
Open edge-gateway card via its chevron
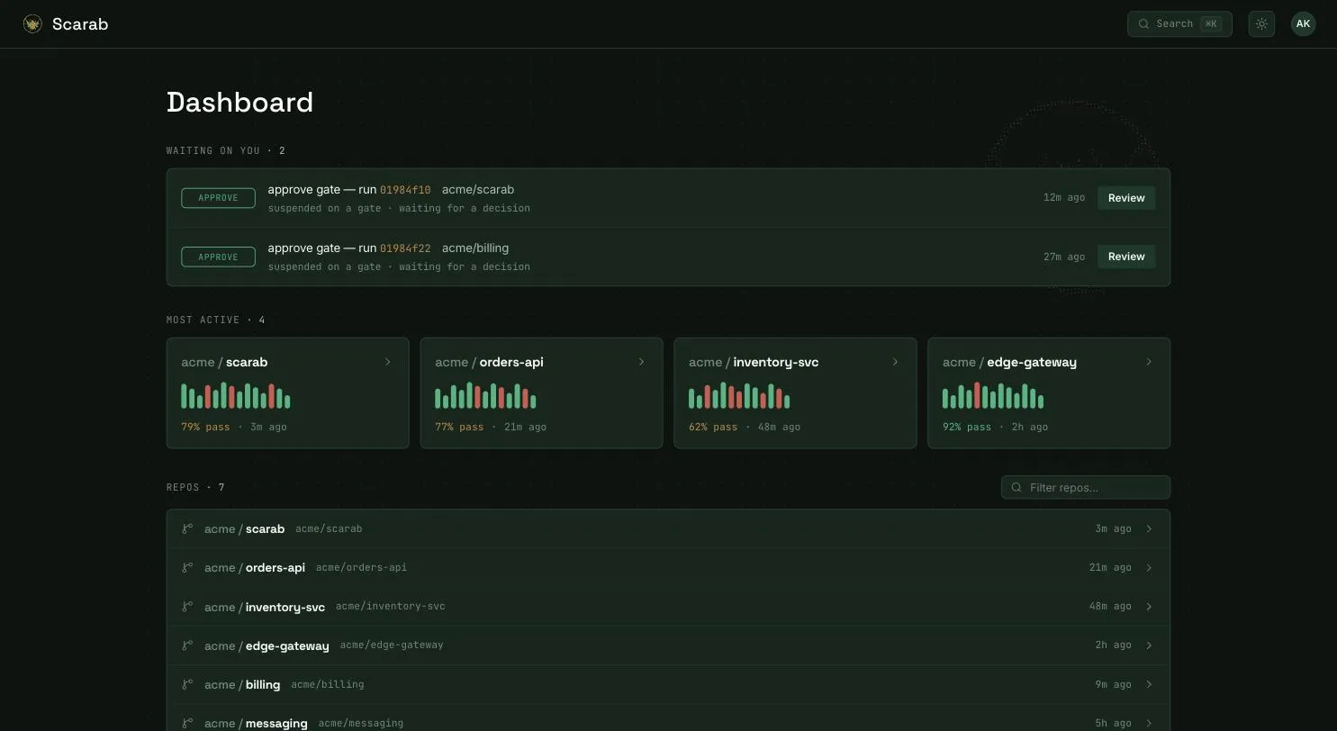(x=1149, y=362)
